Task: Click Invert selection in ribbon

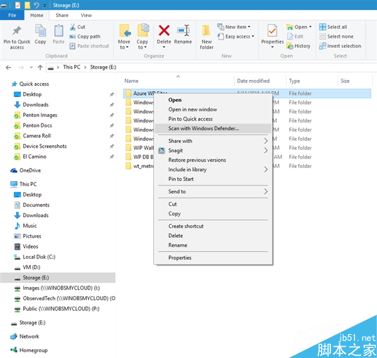Action: click(340, 46)
